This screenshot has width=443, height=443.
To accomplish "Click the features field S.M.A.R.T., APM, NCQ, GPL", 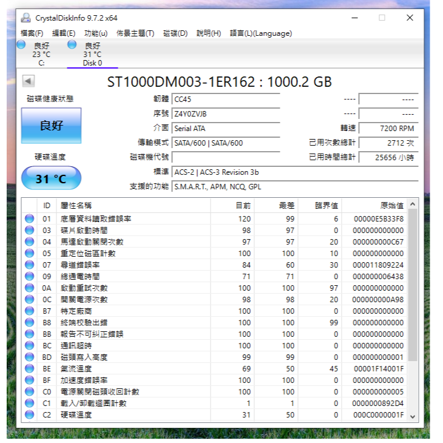I will tap(295, 186).
